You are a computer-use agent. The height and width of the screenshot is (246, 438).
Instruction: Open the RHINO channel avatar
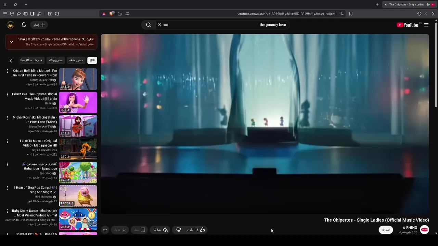[x=424, y=230]
